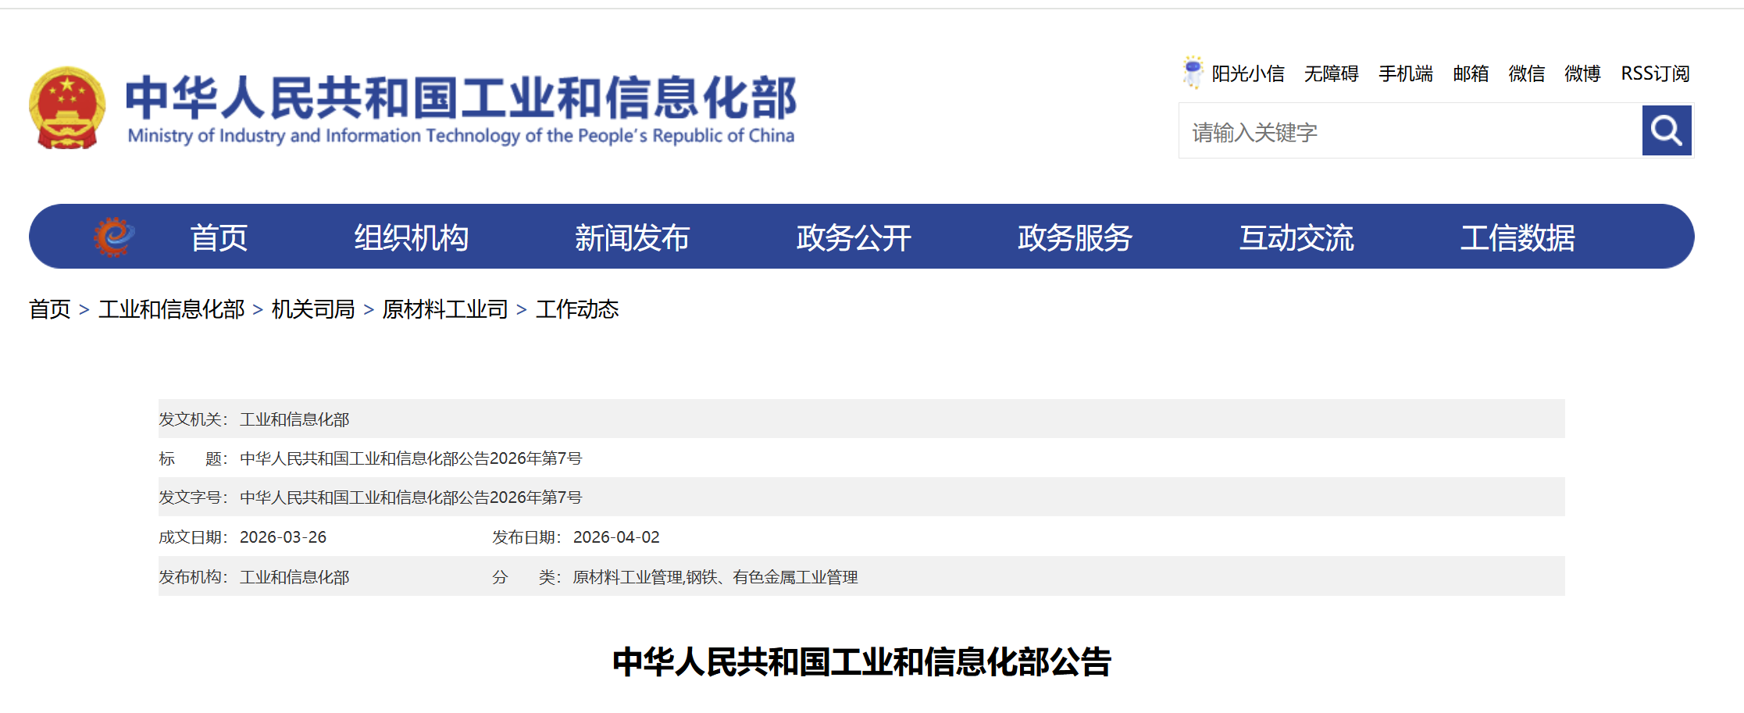Open the 首页 navigation tab
The height and width of the screenshot is (713, 1744).
(219, 237)
